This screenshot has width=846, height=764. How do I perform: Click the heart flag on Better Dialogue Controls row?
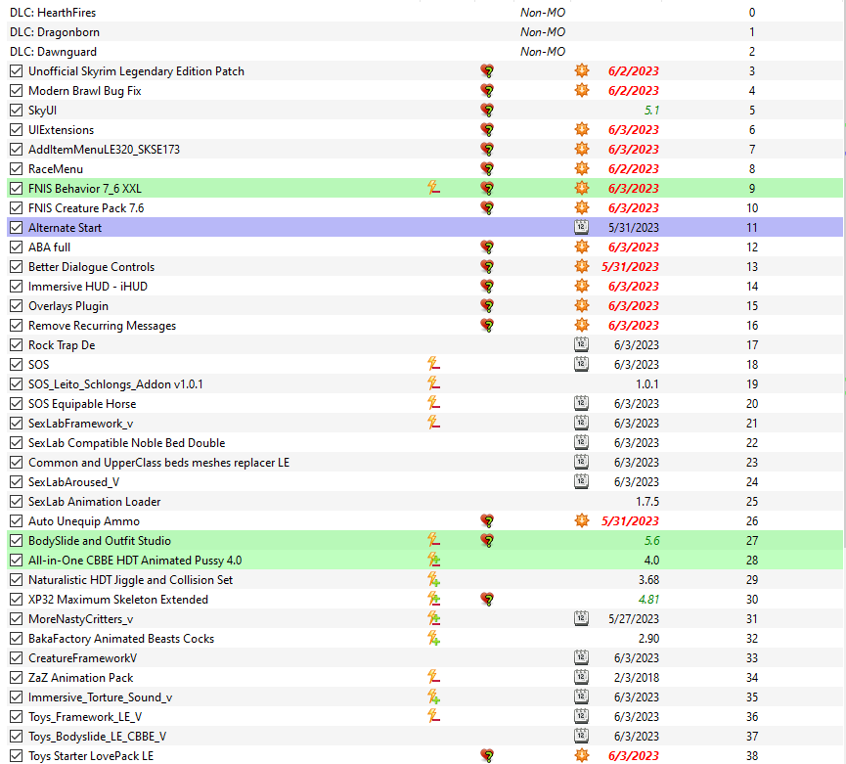pyautogui.click(x=487, y=267)
